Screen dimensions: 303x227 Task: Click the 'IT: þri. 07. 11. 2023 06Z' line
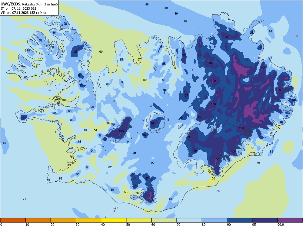(18, 8)
